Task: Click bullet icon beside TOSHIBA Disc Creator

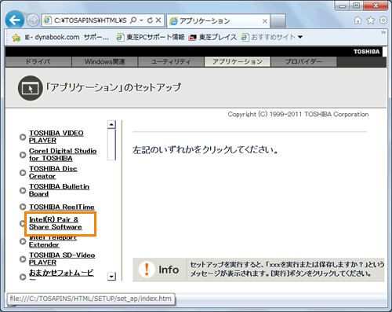Action: (x=23, y=173)
